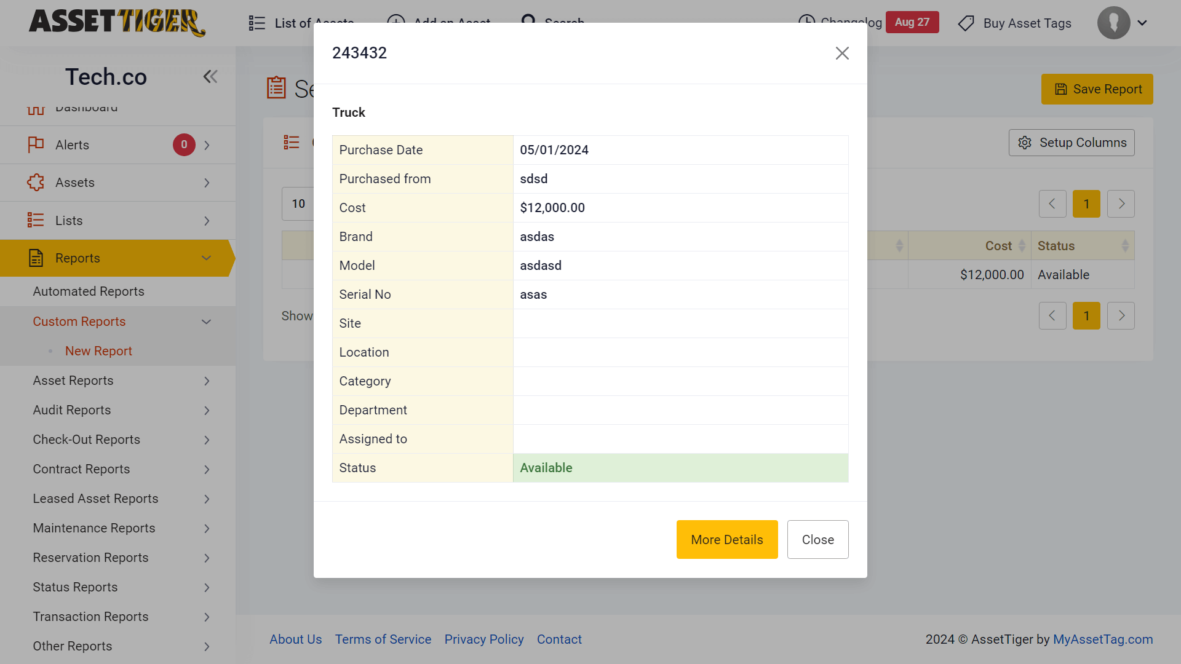Expand the Assets menu chevron
1181x664 pixels.
click(x=207, y=183)
